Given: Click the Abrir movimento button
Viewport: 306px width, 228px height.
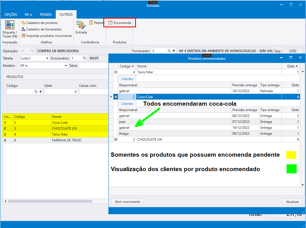Looking at the screenshot, I should pyautogui.click(x=128, y=202).
